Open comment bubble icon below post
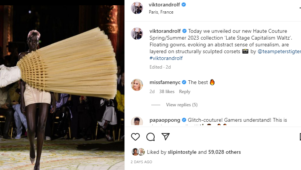This screenshot has width=301, height=170. pos(150,137)
